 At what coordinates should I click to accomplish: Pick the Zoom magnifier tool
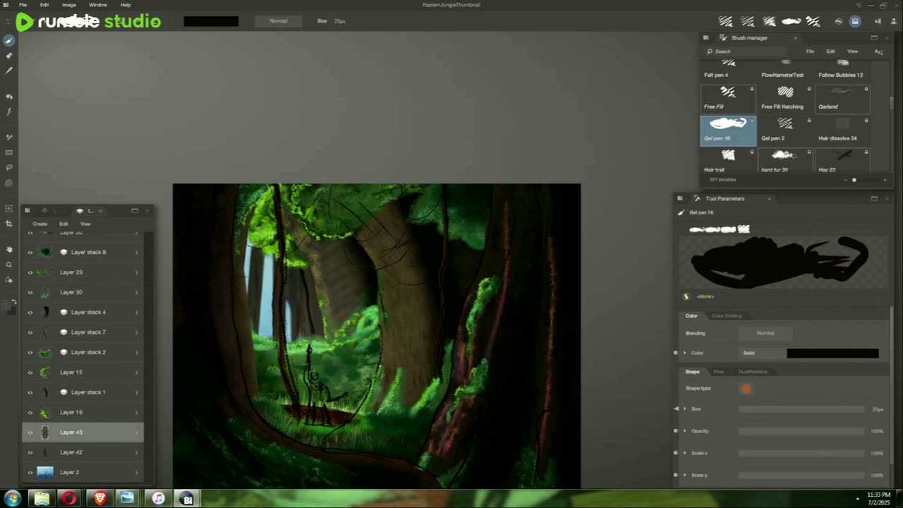(x=9, y=265)
